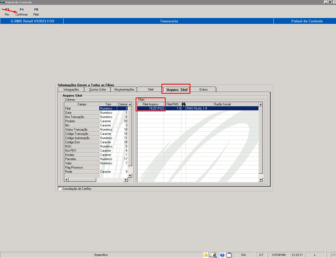336x258 pixels.
Task: Click the Filial RMS column header
Action: click(x=172, y=104)
